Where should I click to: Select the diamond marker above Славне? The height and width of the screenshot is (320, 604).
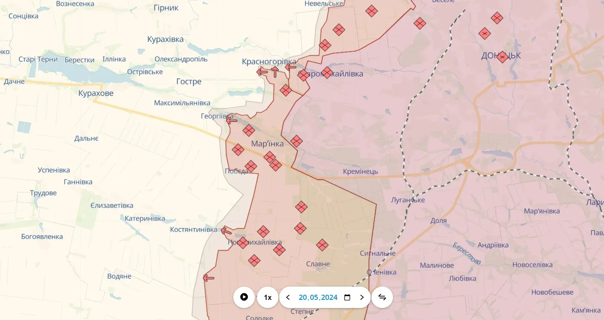coord(322,245)
